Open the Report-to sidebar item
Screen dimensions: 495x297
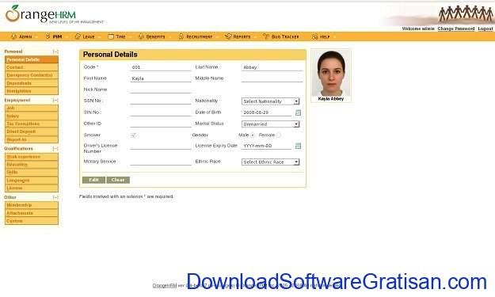pos(32,139)
